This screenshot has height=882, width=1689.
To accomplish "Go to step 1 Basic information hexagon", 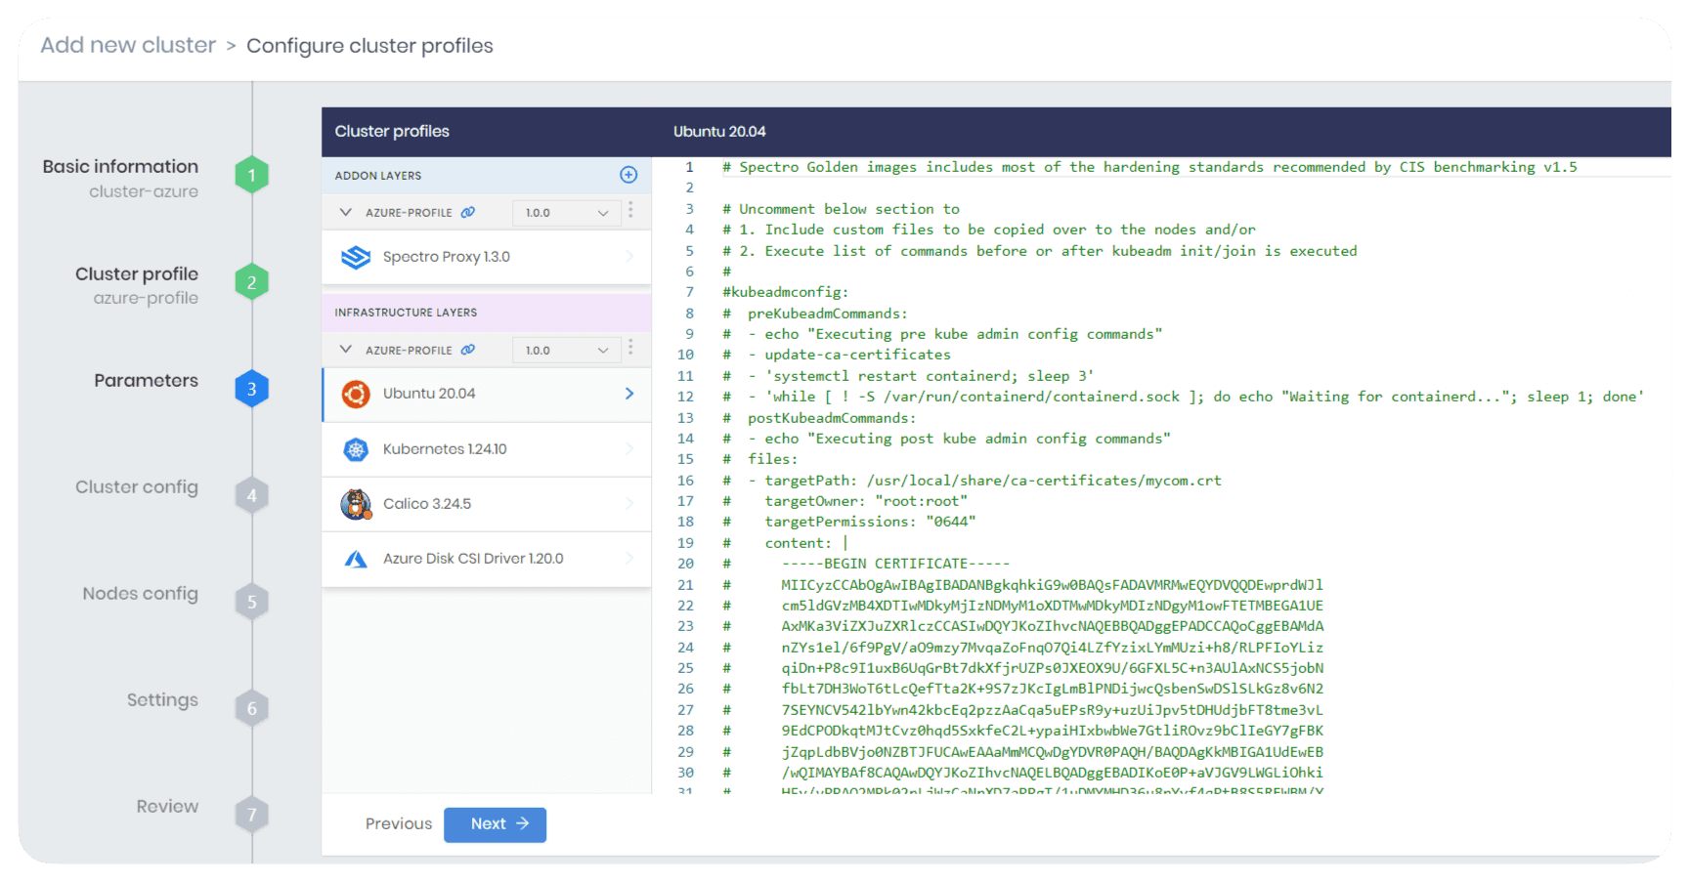I will [x=251, y=175].
